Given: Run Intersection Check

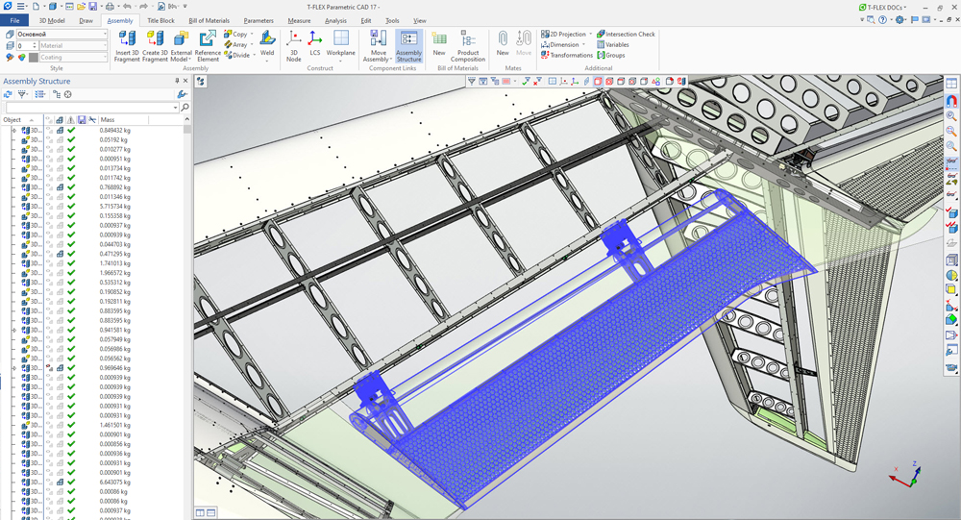Looking at the screenshot, I should [x=626, y=35].
